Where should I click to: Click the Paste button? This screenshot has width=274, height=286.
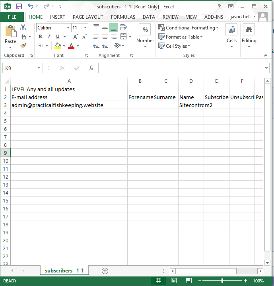[x=10, y=35]
